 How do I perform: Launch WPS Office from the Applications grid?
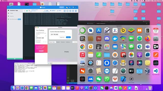115,79
